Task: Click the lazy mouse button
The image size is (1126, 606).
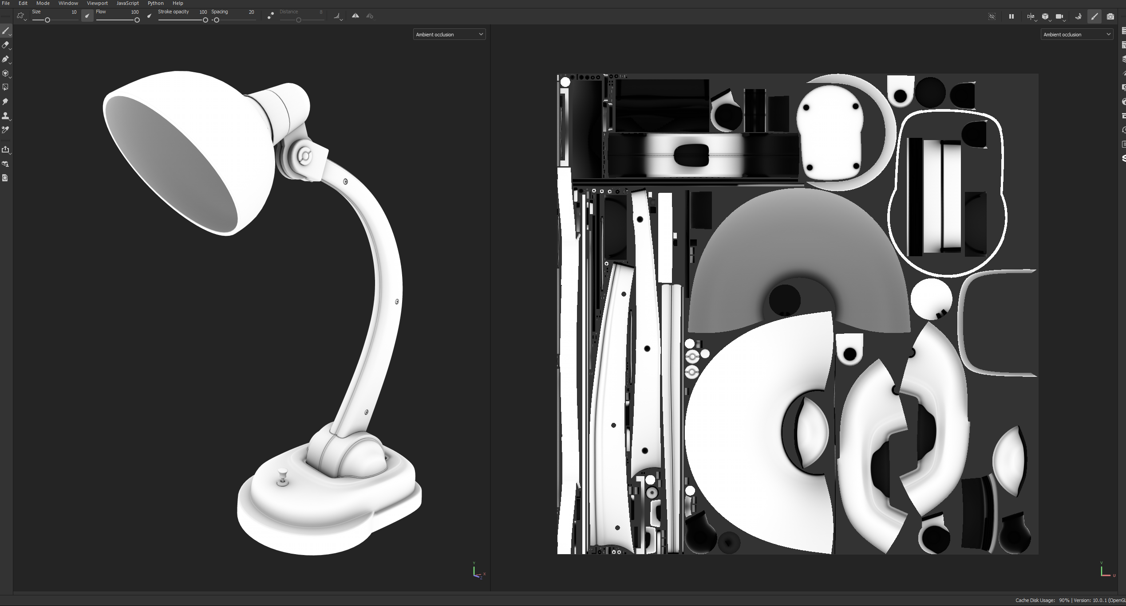Action: 270,16
